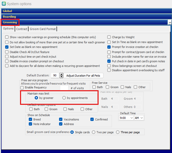Enable Show vaccination warnings on grooming schedule
This screenshot has width=172, height=153.
(x=7, y=37)
